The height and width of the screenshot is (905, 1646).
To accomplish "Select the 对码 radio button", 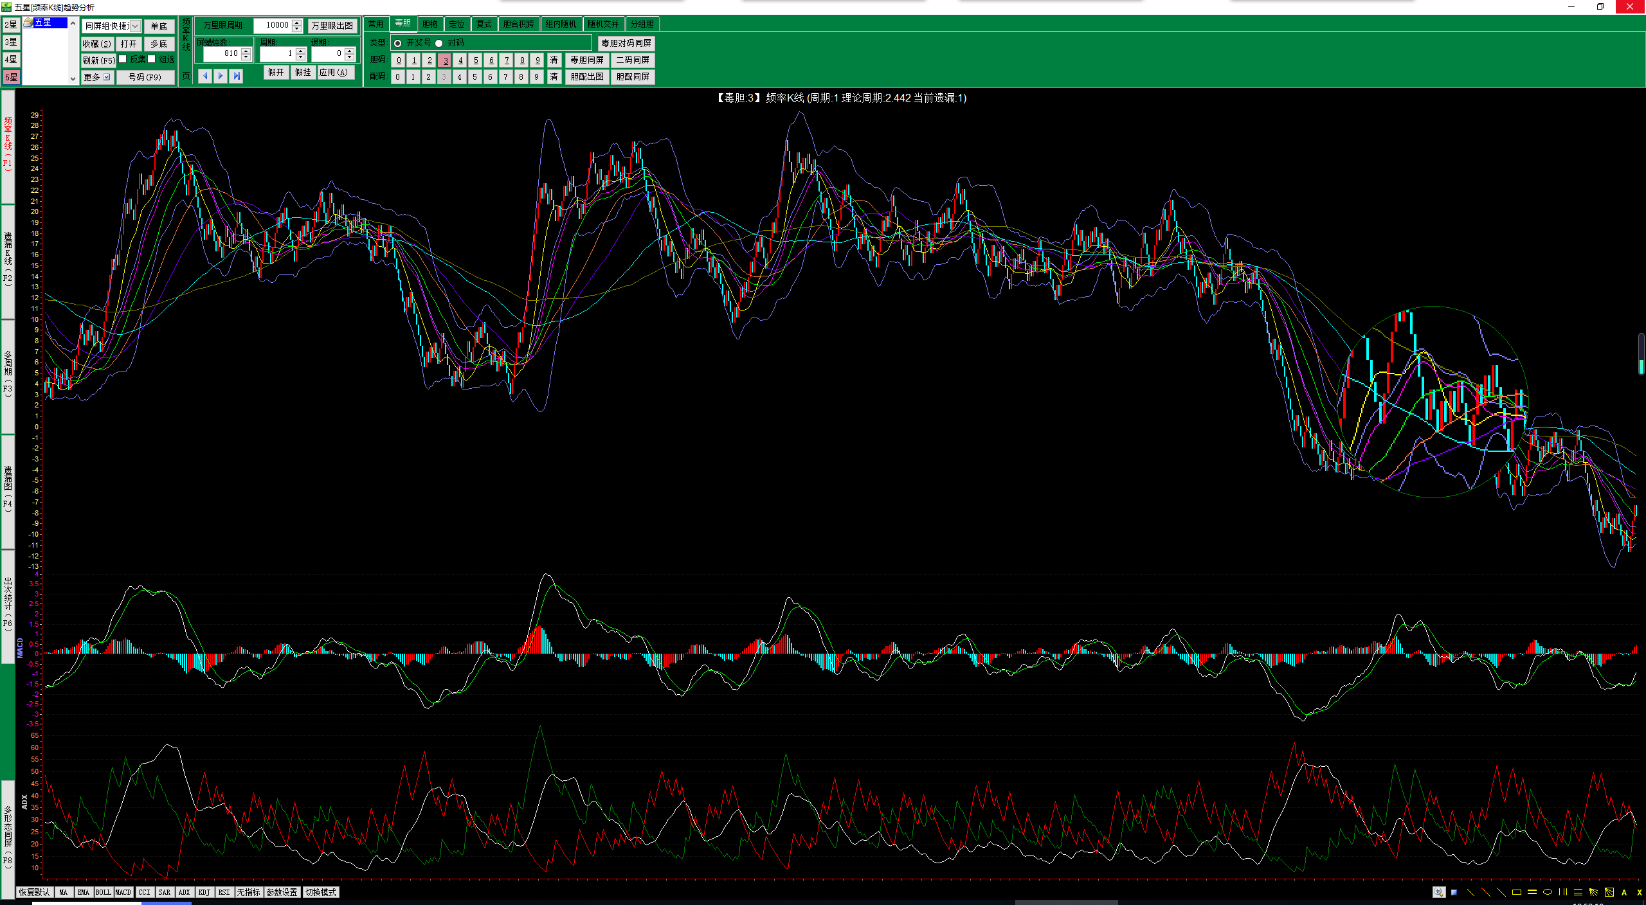I will click(x=439, y=43).
